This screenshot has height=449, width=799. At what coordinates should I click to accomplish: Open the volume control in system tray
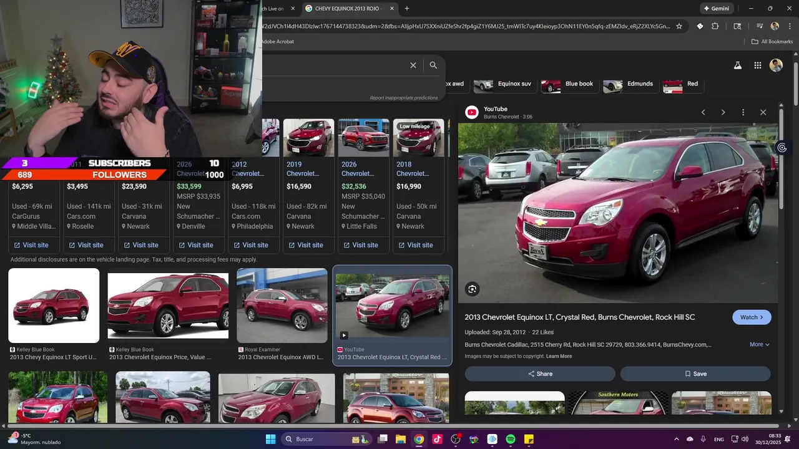(x=745, y=439)
